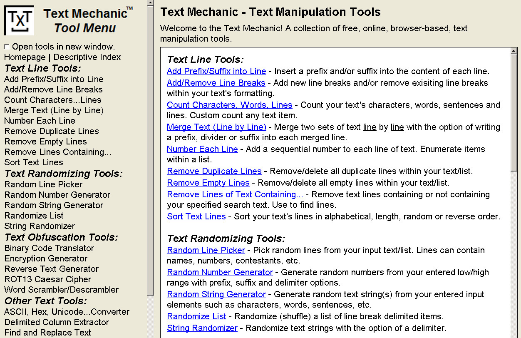Open 'Add/Remove Line Breaks' link in main panel
521x338 pixels.
click(x=216, y=83)
